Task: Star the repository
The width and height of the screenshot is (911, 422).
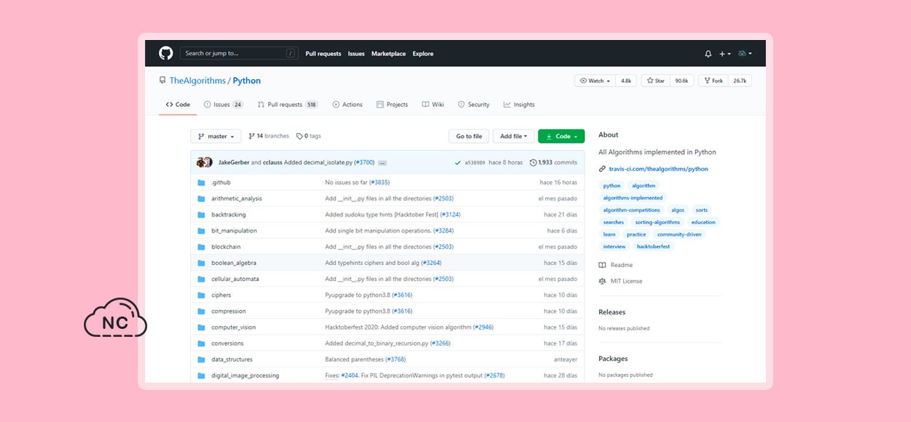Action: click(x=655, y=81)
